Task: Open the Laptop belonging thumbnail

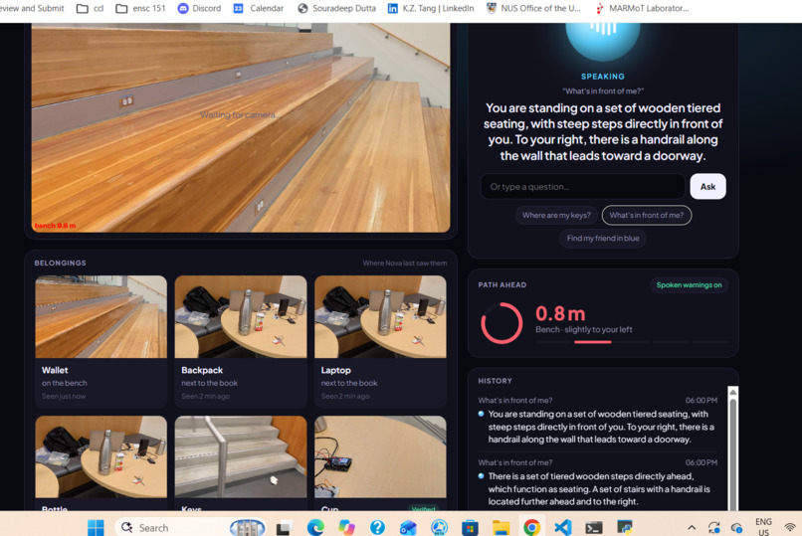Action: 380,317
